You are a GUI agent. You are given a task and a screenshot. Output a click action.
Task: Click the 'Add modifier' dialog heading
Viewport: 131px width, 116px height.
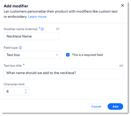point(16,6)
